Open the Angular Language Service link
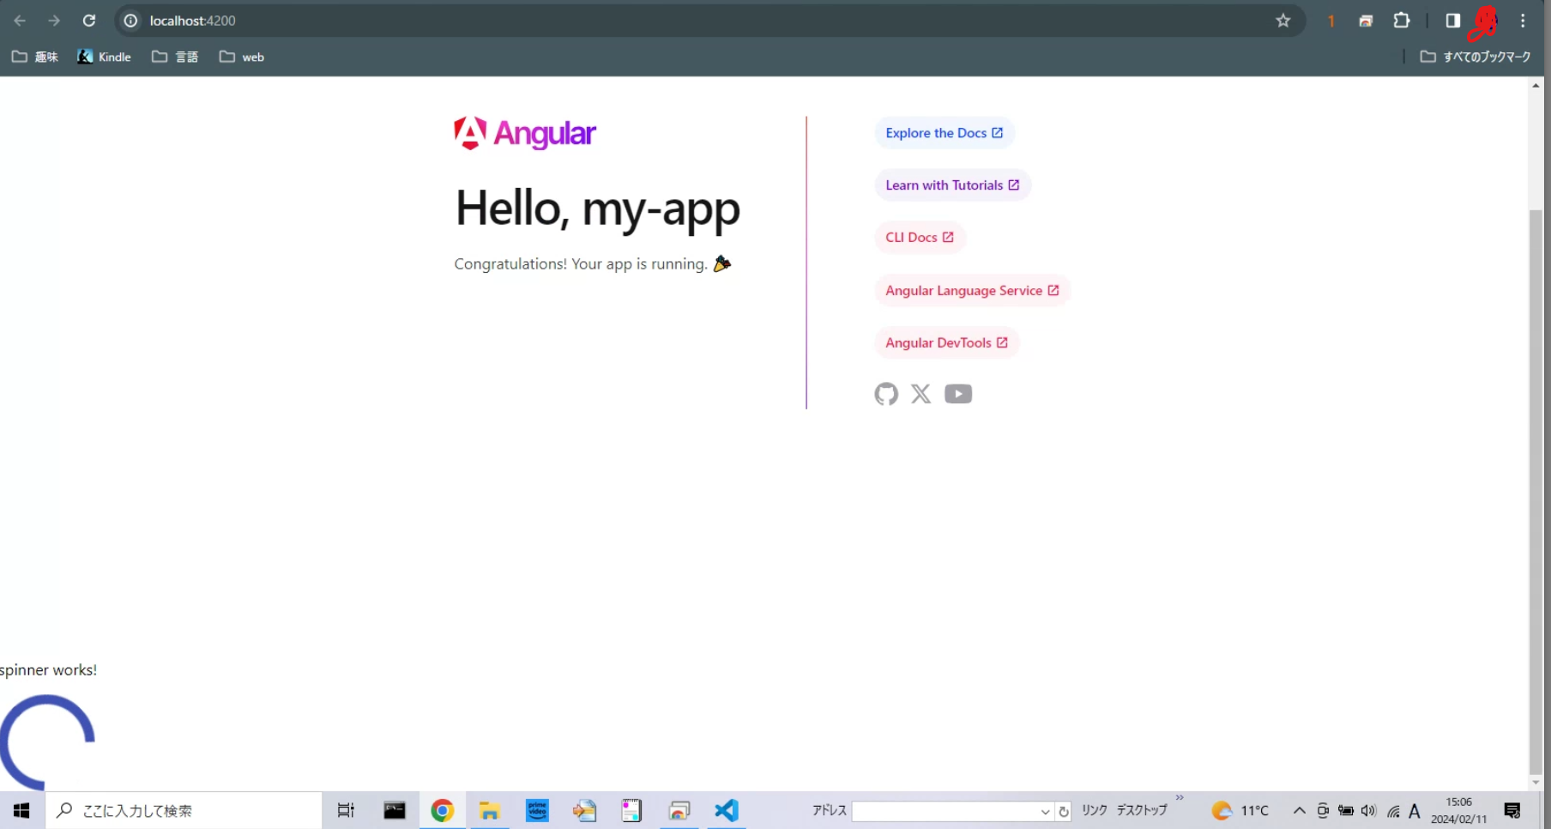 pos(972,291)
